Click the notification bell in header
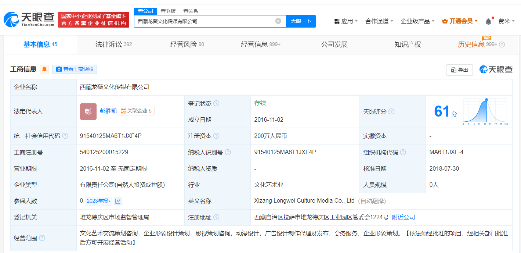Image resolution: width=521 pixels, height=253 pixels. [x=488, y=21]
